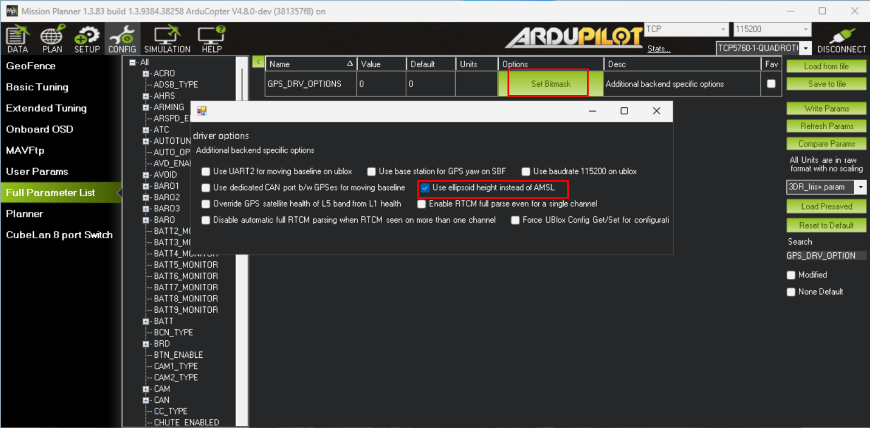Click the GPS_DRV_OPTION search field

tap(826, 255)
